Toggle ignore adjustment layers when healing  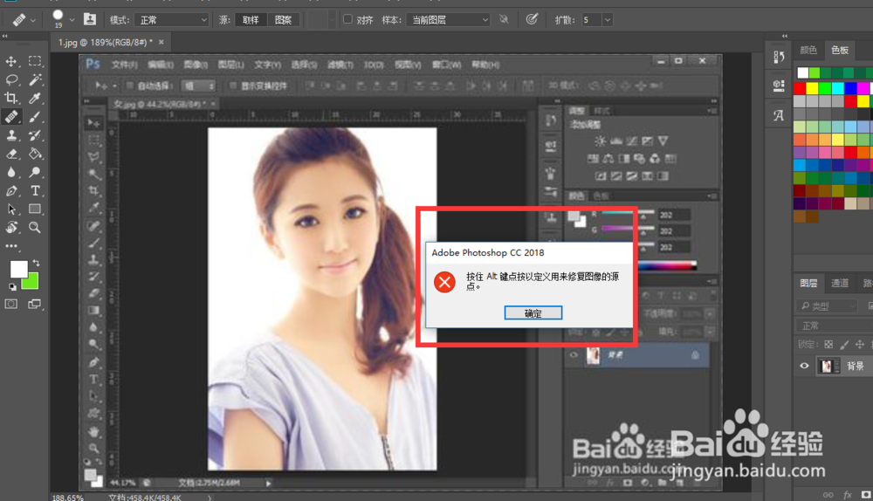504,19
